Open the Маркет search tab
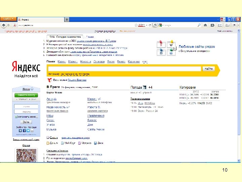242x182 pixels. click(73, 62)
